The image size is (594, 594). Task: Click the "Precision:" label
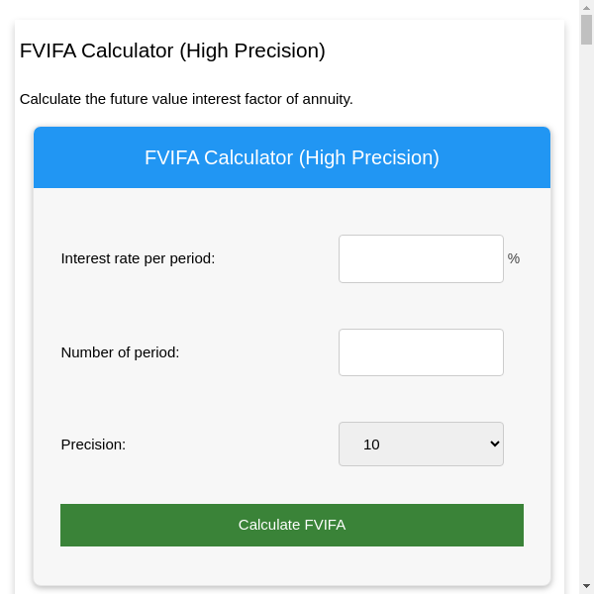point(93,445)
